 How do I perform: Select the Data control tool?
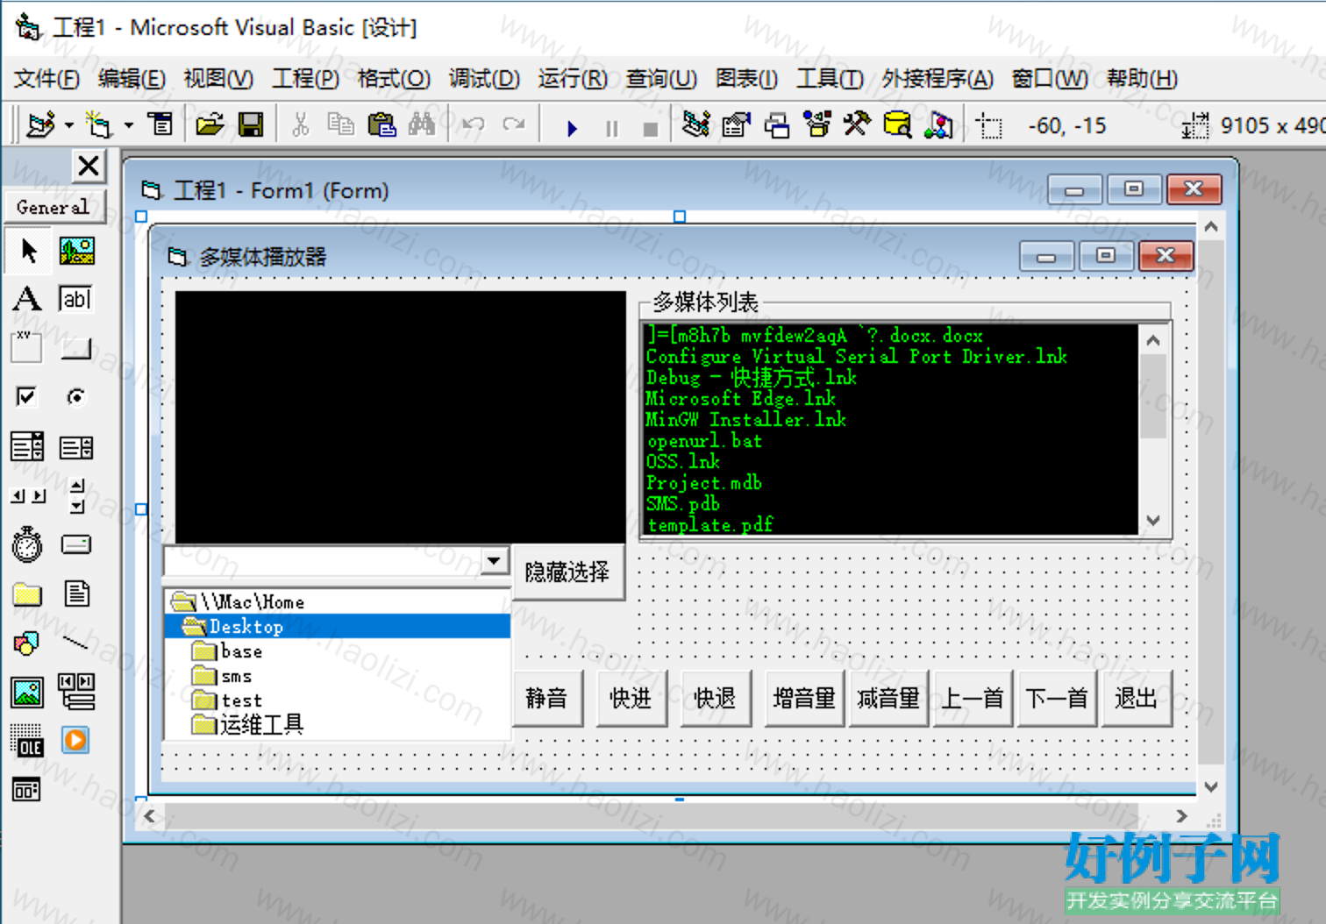coord(77,693)
